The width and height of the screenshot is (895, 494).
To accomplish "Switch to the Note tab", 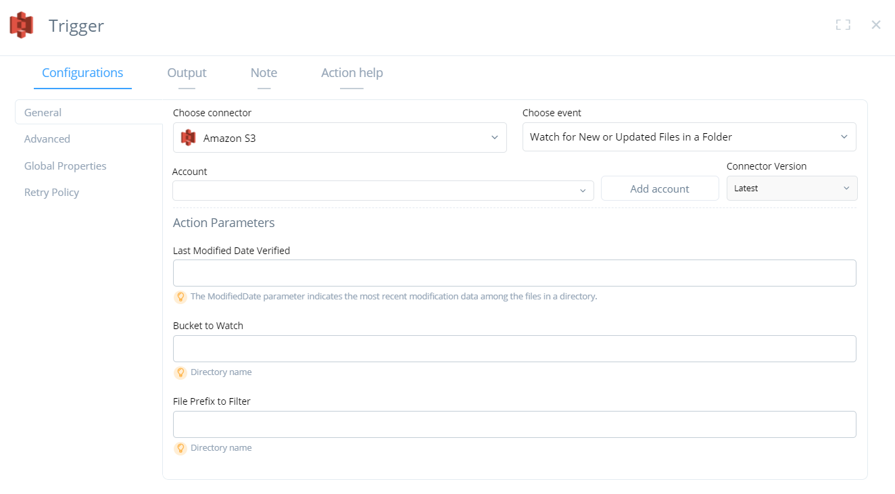I will [263, 72].
